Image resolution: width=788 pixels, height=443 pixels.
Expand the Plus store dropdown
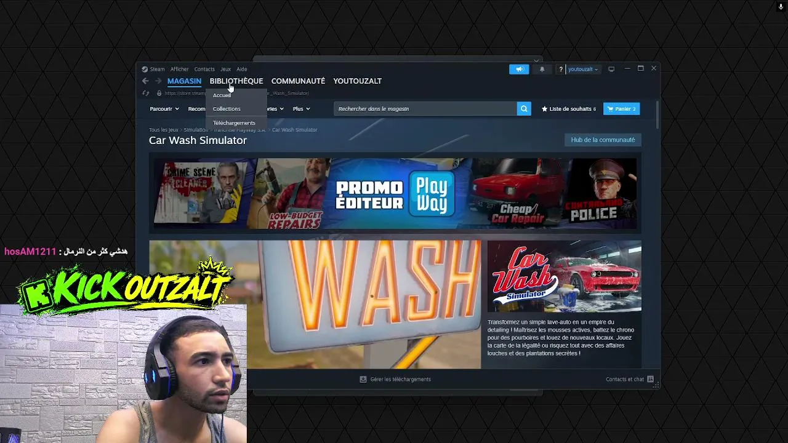coord(302,109)
